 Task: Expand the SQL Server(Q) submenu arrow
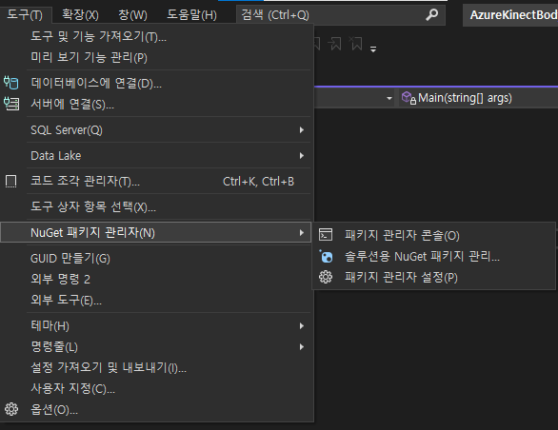point(302,130)
